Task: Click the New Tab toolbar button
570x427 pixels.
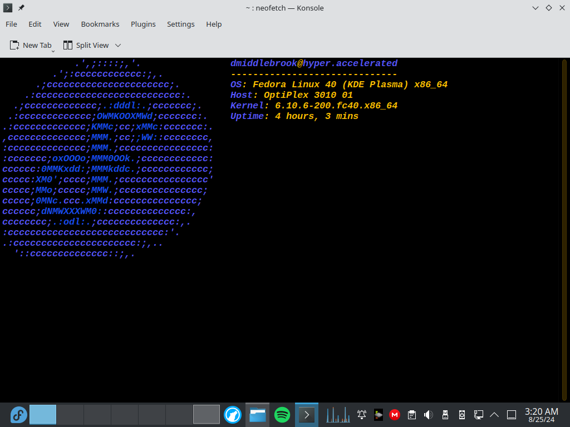Action: (x=31, y=45)
